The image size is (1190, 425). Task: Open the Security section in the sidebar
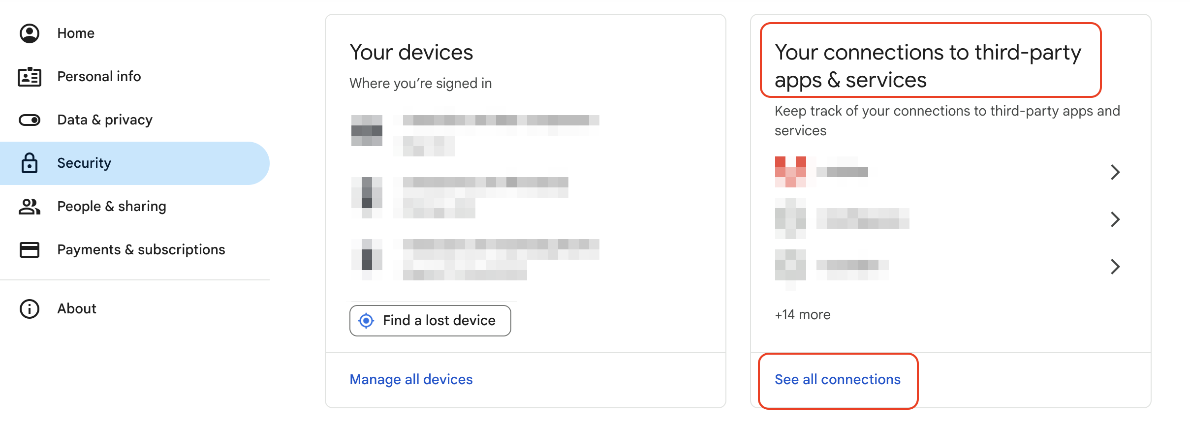pos(84,163)
